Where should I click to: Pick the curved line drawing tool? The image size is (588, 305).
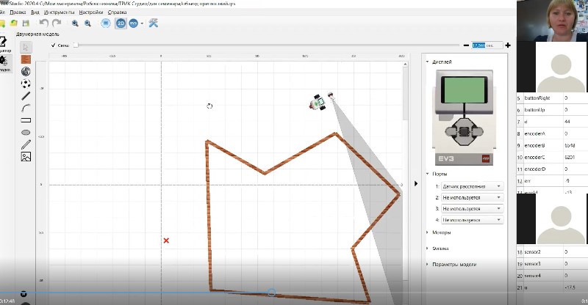[26, 108]
